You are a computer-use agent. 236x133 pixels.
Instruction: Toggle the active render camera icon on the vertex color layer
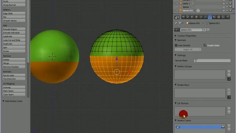(223, 127)
